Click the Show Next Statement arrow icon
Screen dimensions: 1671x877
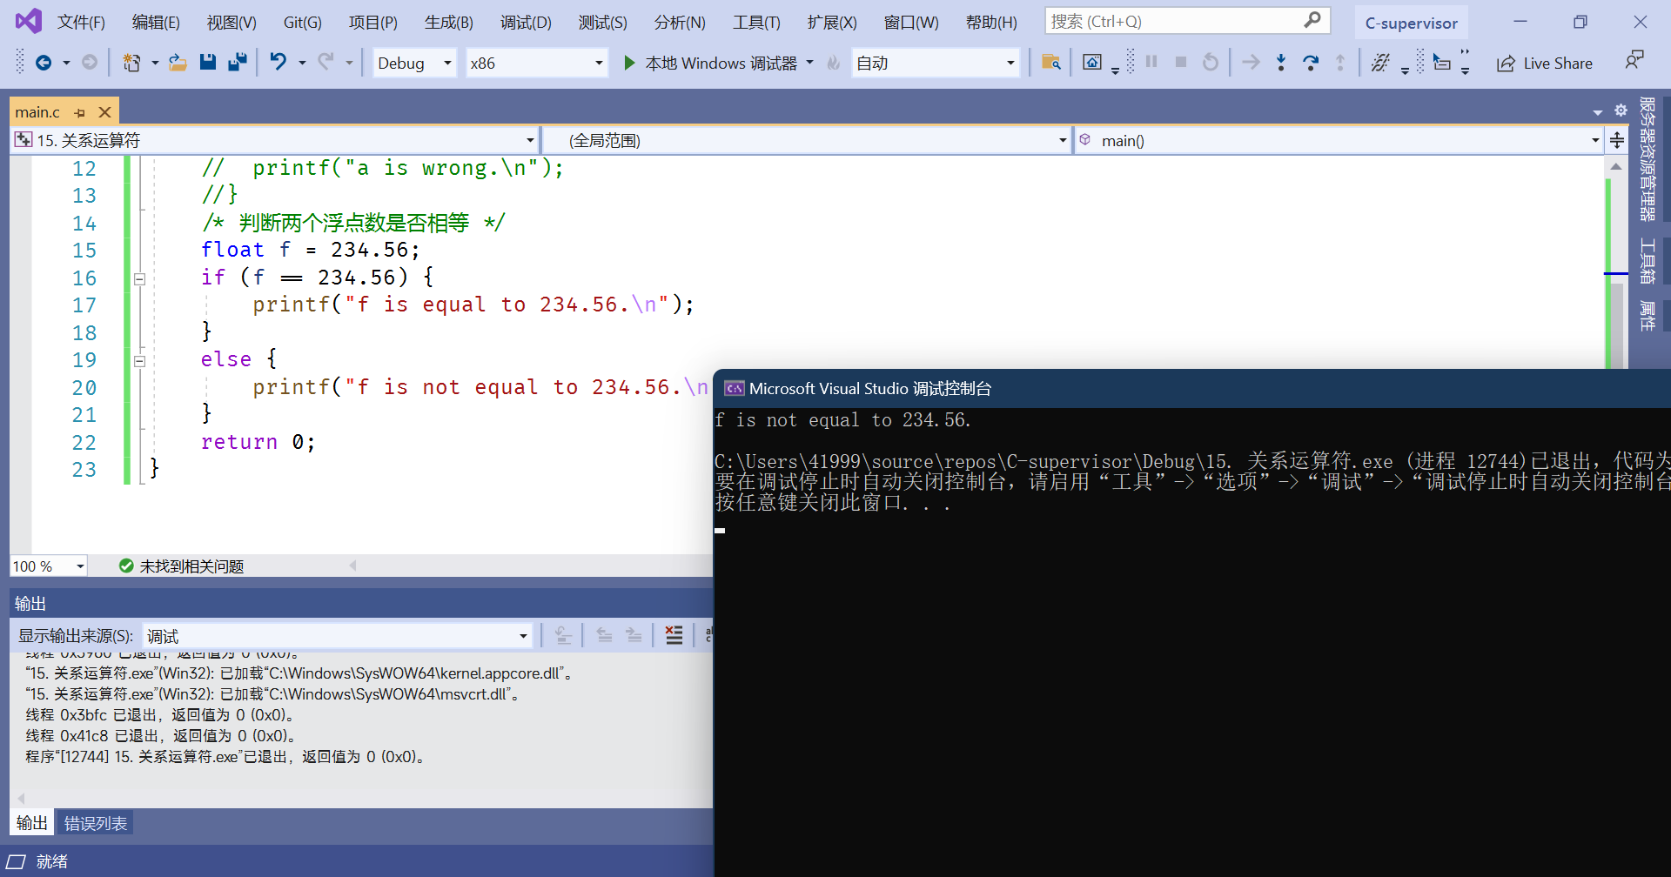point(1251,63)
